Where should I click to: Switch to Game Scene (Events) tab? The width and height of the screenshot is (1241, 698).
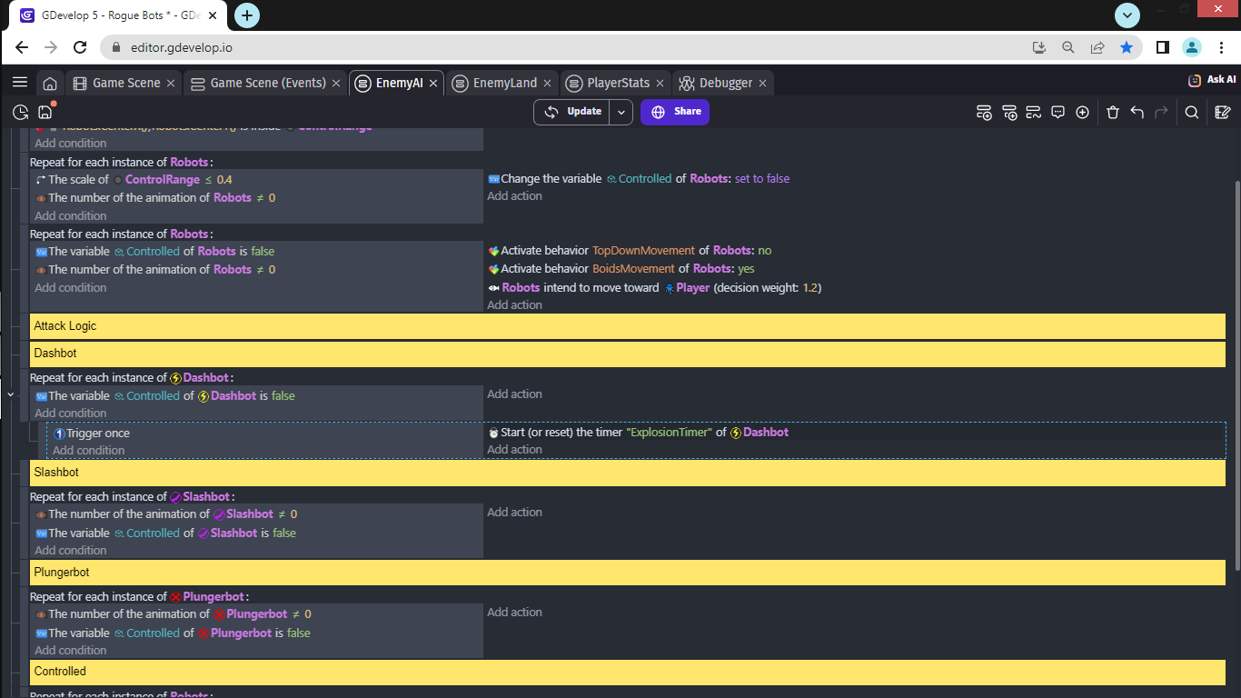click(267, 83)
